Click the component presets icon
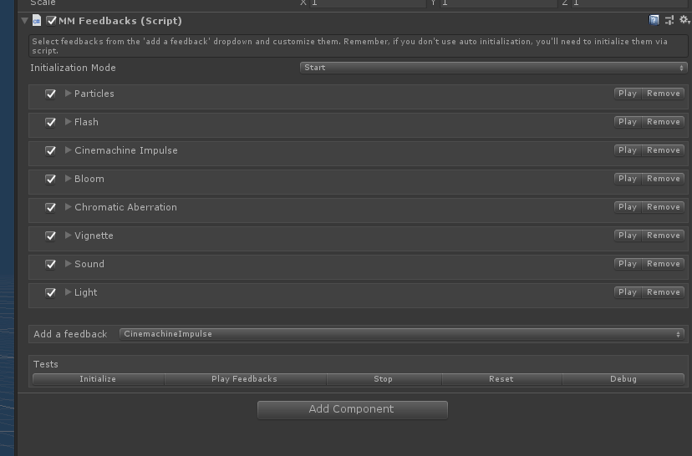This screenshot has width=692, height=456. pyautogui.click(x=669, y=20)
